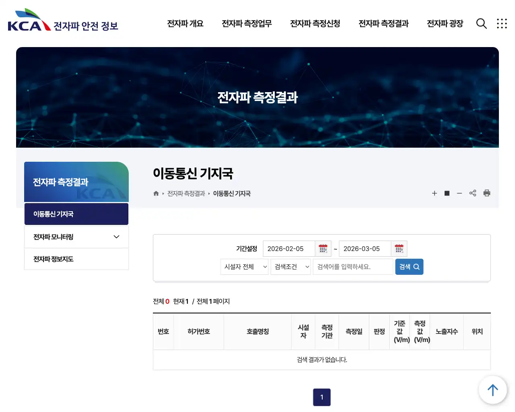Print the page using printer icon
The image size is (515, 412).
click(487, 193)
